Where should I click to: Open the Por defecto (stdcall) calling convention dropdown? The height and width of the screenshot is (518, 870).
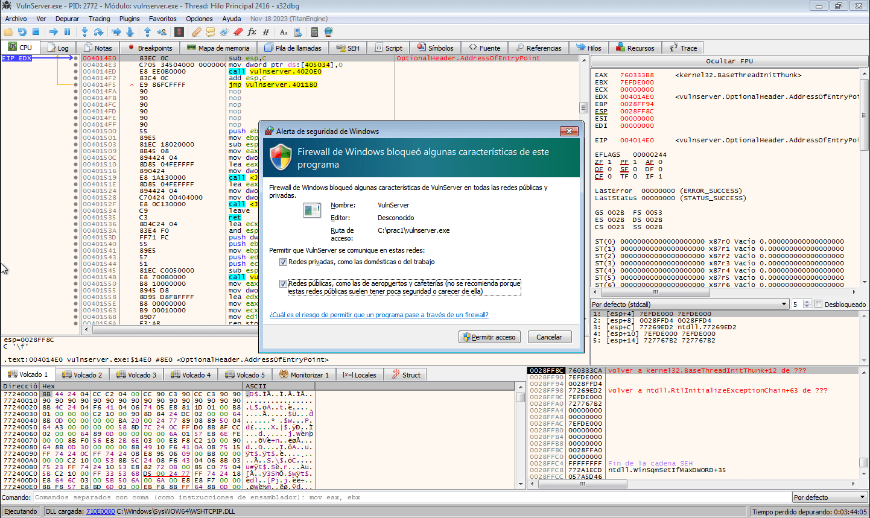[x=690, y=305]
